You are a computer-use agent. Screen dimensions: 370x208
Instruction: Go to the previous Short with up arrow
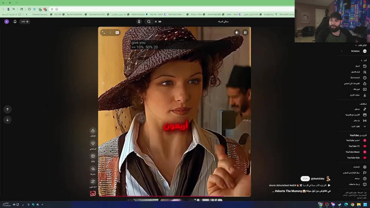pyautogui.click(x=8, y=109)
